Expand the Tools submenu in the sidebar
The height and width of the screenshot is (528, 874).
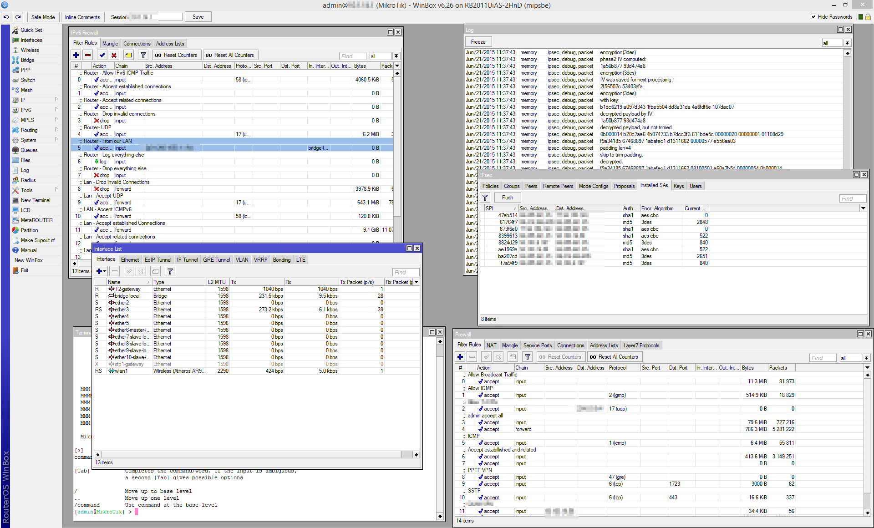[56, 189]
